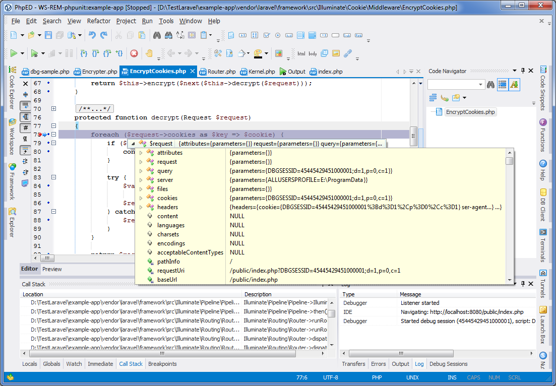This screenshot has height=386, width=556.
Task: Open the Refactor menu
Action: pos(99,21)
